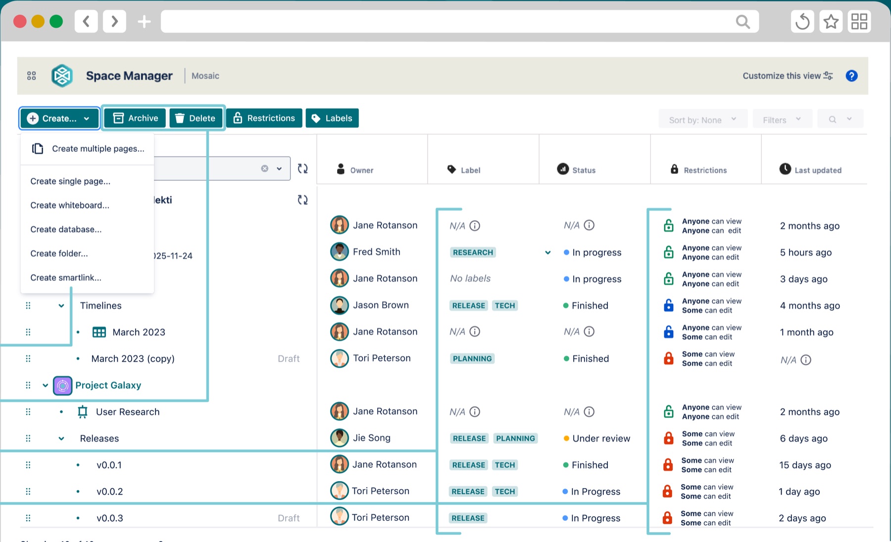Open the search dropdown in the toolbar
Screen dimensions: 891x542
840,119
